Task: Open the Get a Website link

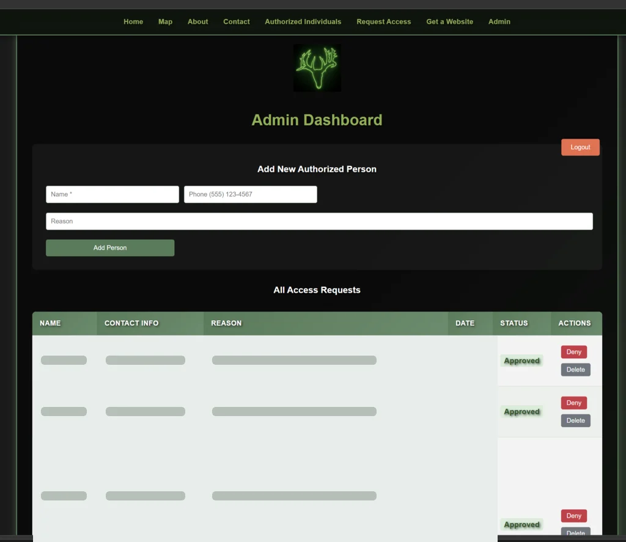Action: coord(449,21)
